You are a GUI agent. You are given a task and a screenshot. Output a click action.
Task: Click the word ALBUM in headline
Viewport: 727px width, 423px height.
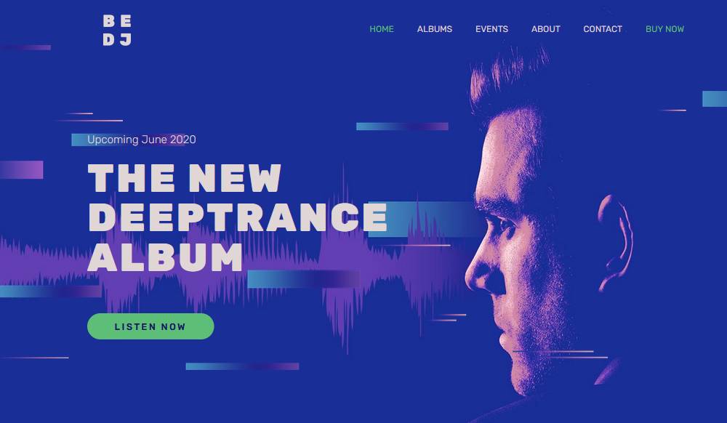point(164,257)
